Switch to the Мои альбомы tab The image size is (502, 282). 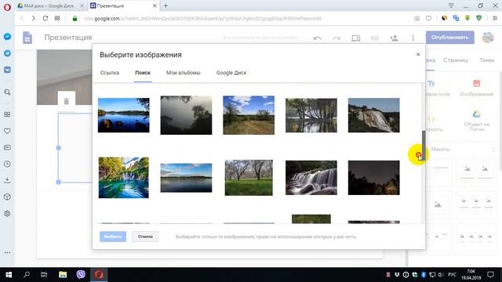(x=183, y=73)
